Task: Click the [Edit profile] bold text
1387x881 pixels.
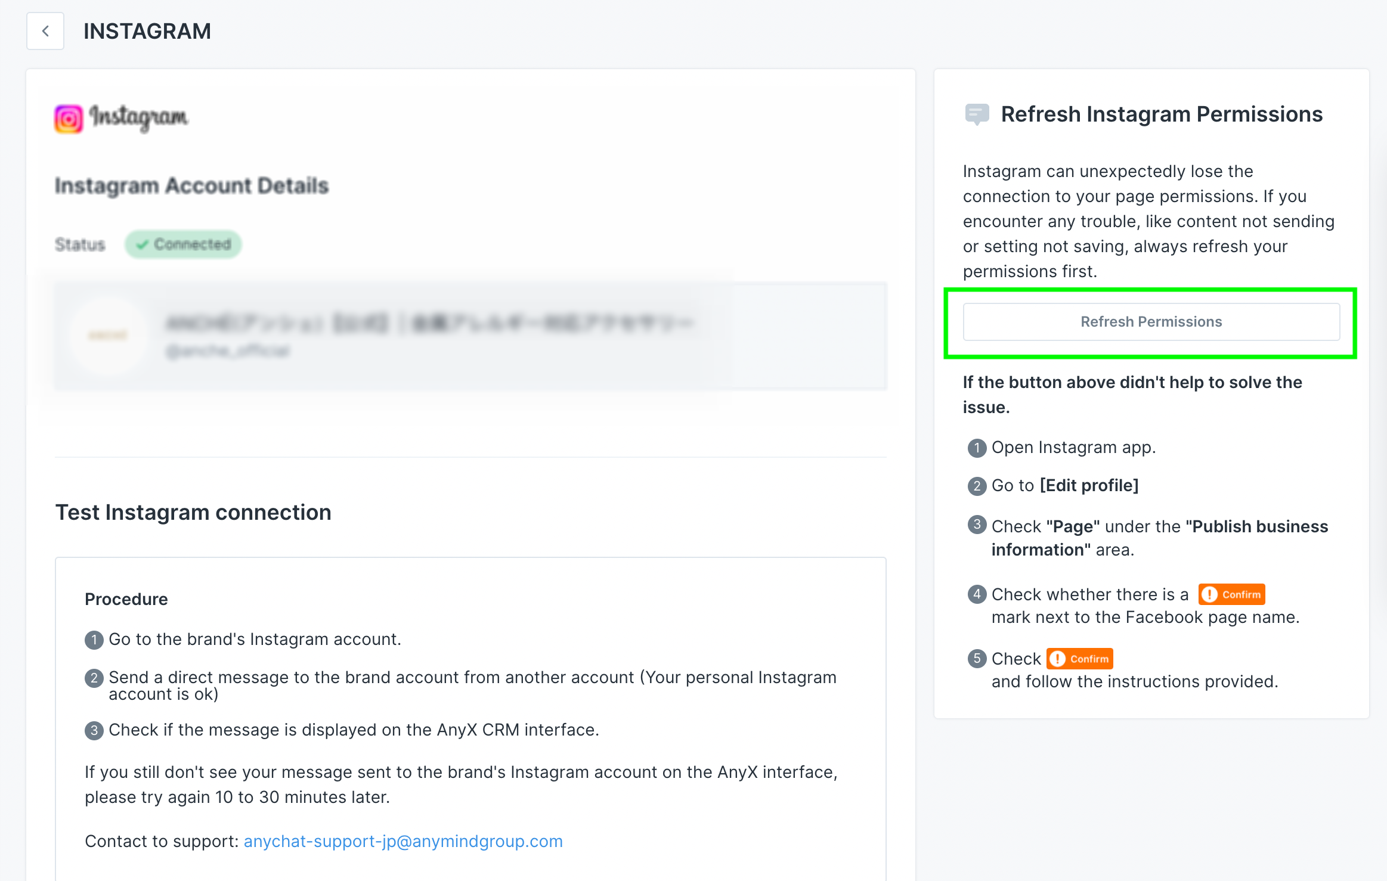Action: point(1089,485)
